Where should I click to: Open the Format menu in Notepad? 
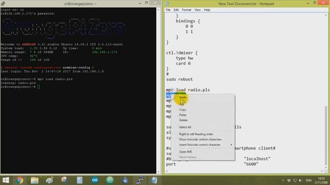pos(187,10)
